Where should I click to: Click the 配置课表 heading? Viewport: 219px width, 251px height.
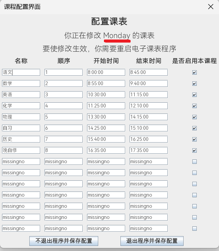109,21
